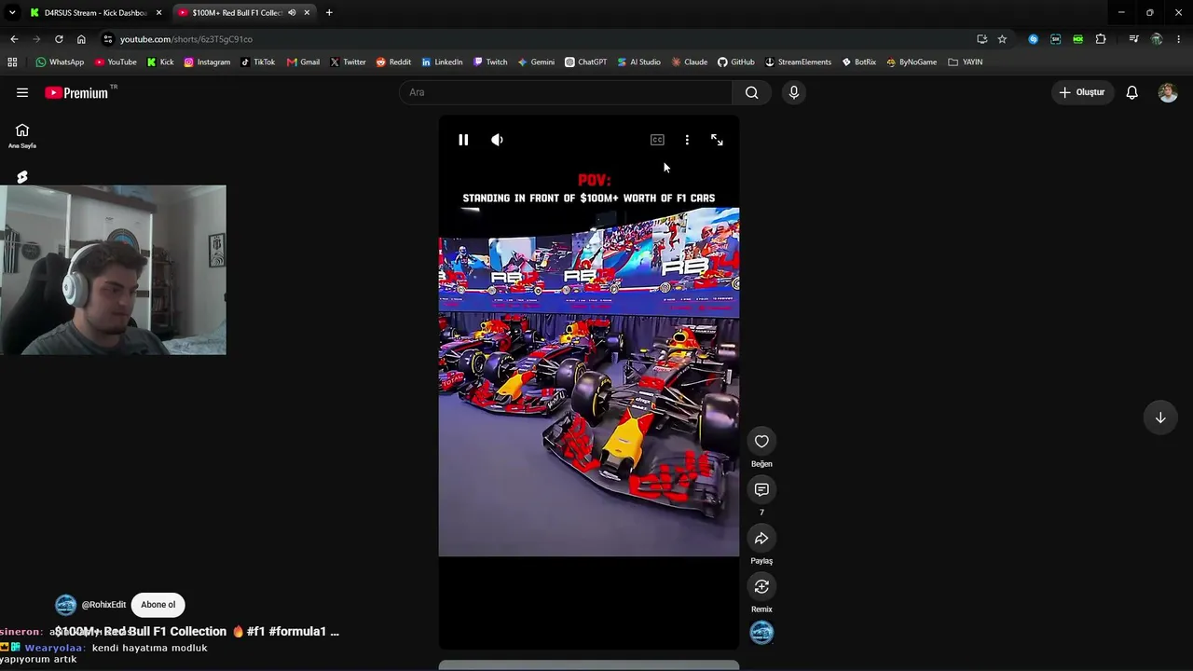
Task: View site information for youtube.com
Action: pos(108,39)
